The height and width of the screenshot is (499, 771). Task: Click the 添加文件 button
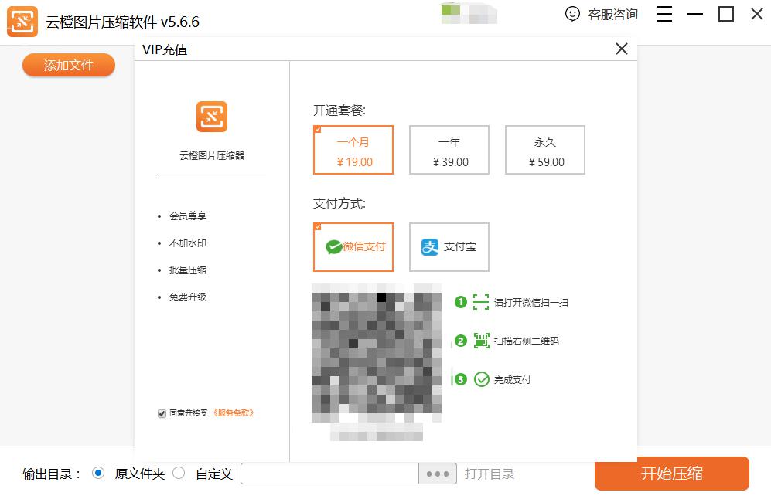[x=69, y=65]
